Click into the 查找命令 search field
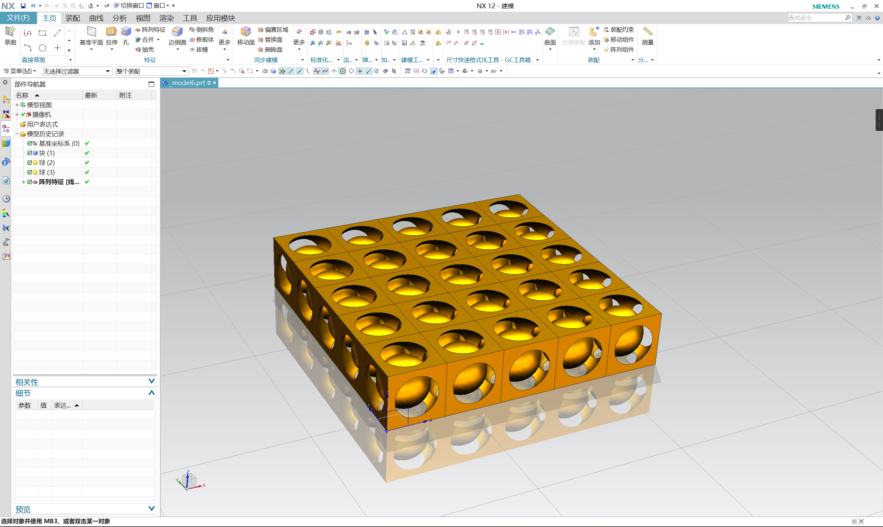 click(x=816, y=18)
